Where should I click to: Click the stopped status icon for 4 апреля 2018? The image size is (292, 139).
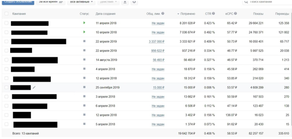pos(84,69)
